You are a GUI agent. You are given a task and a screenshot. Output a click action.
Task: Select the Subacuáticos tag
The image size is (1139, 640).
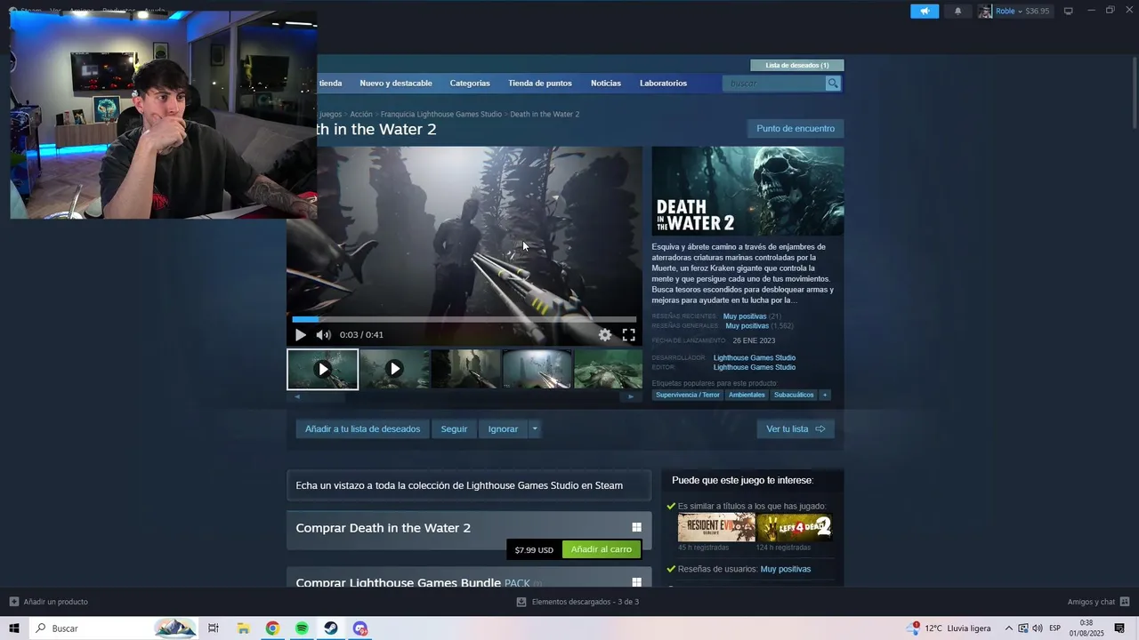click(x=794, y=395)
